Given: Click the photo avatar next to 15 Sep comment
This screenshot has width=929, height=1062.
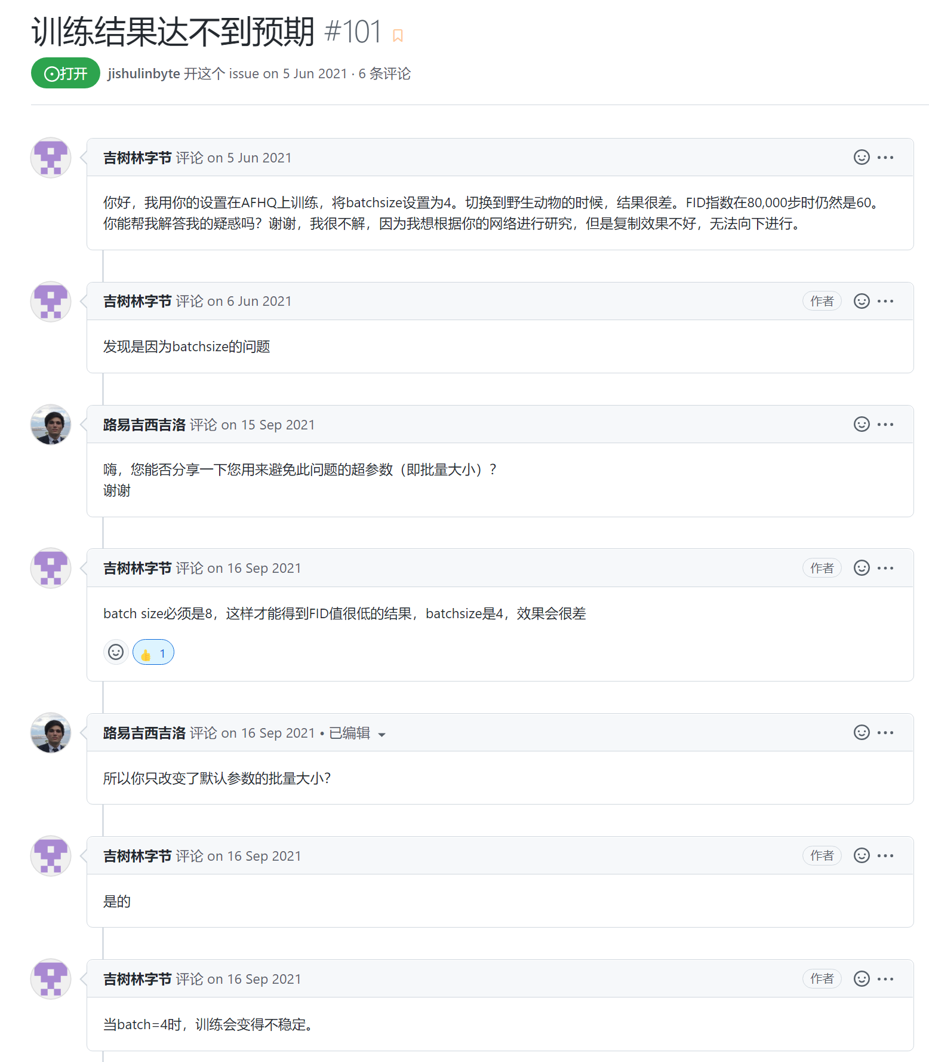Looking at the screenshot, I should click(51, 425).
